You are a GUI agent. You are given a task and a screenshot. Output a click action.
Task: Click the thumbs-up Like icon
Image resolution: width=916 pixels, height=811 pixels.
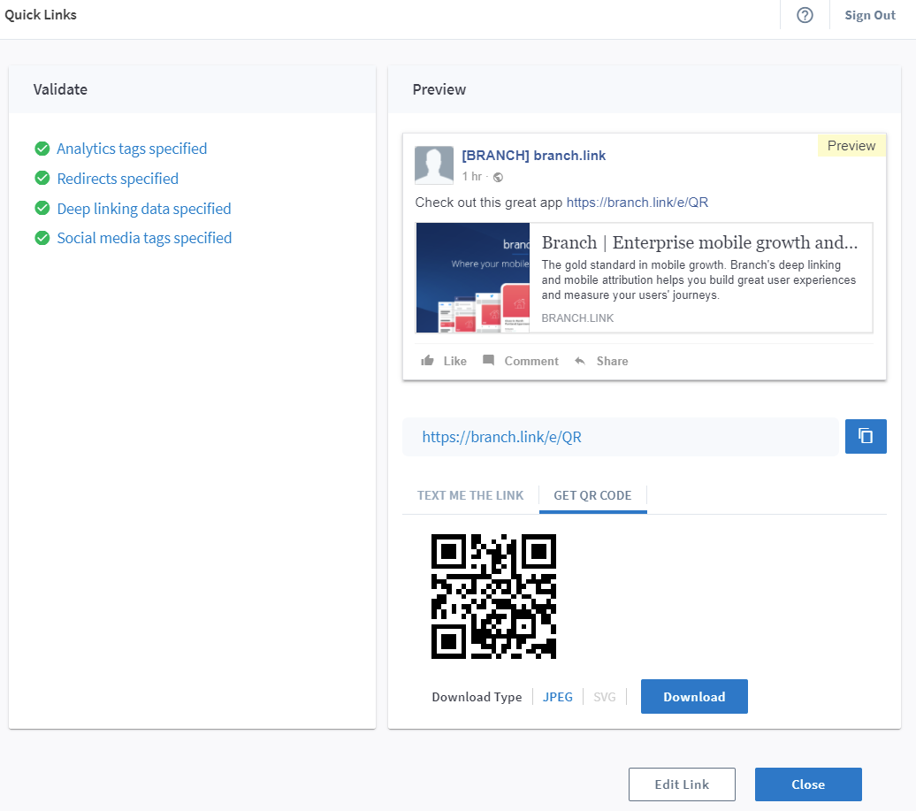427,361
